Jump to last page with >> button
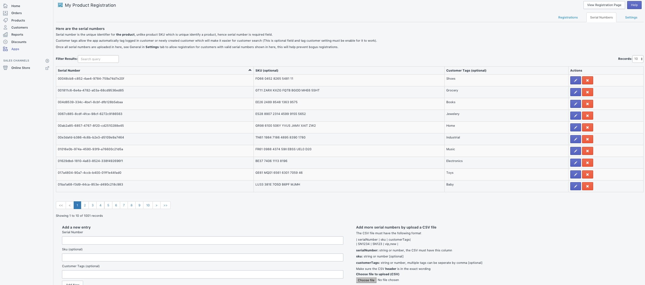The height and width of the screenshot is (285, 645). point(165,205)
